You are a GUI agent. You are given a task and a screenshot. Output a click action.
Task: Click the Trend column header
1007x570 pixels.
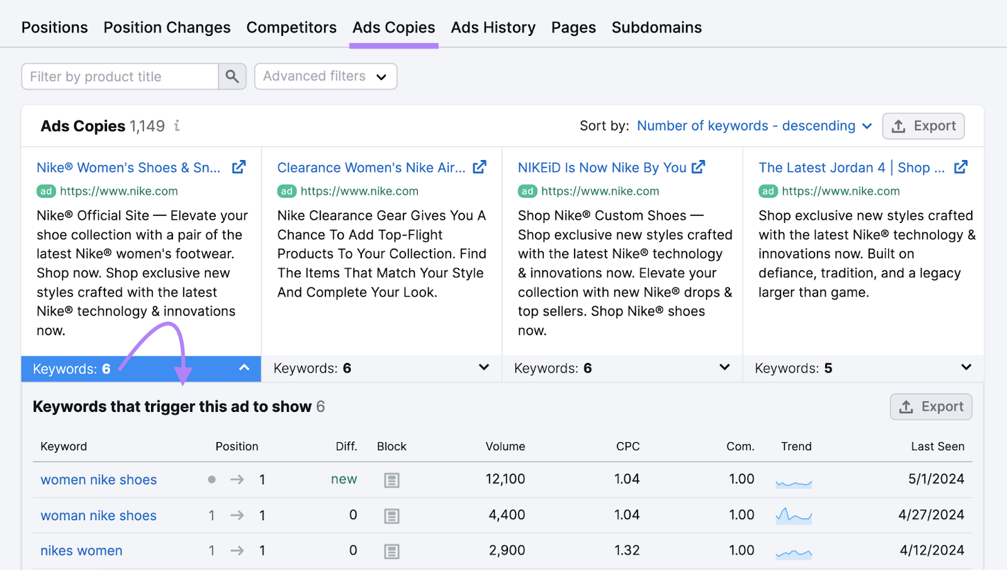pos(796,447)
